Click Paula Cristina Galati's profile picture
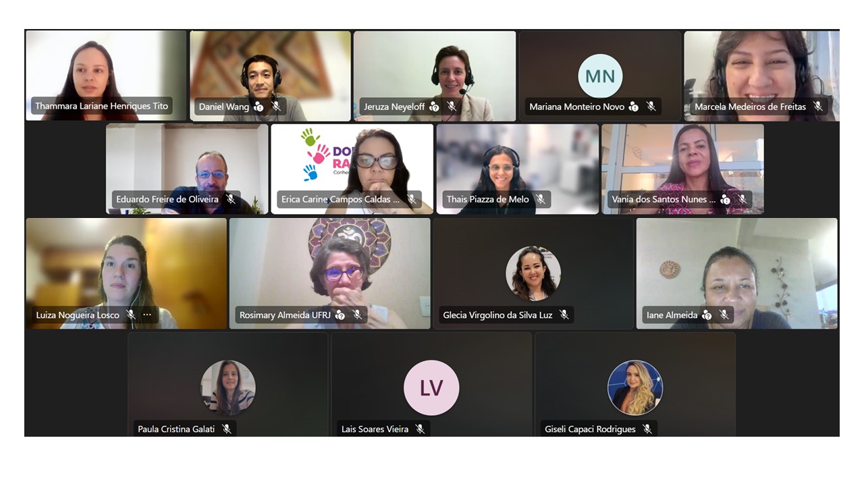Image resolution: width=864 pixels, height=486 pixels. coord(228,387)
